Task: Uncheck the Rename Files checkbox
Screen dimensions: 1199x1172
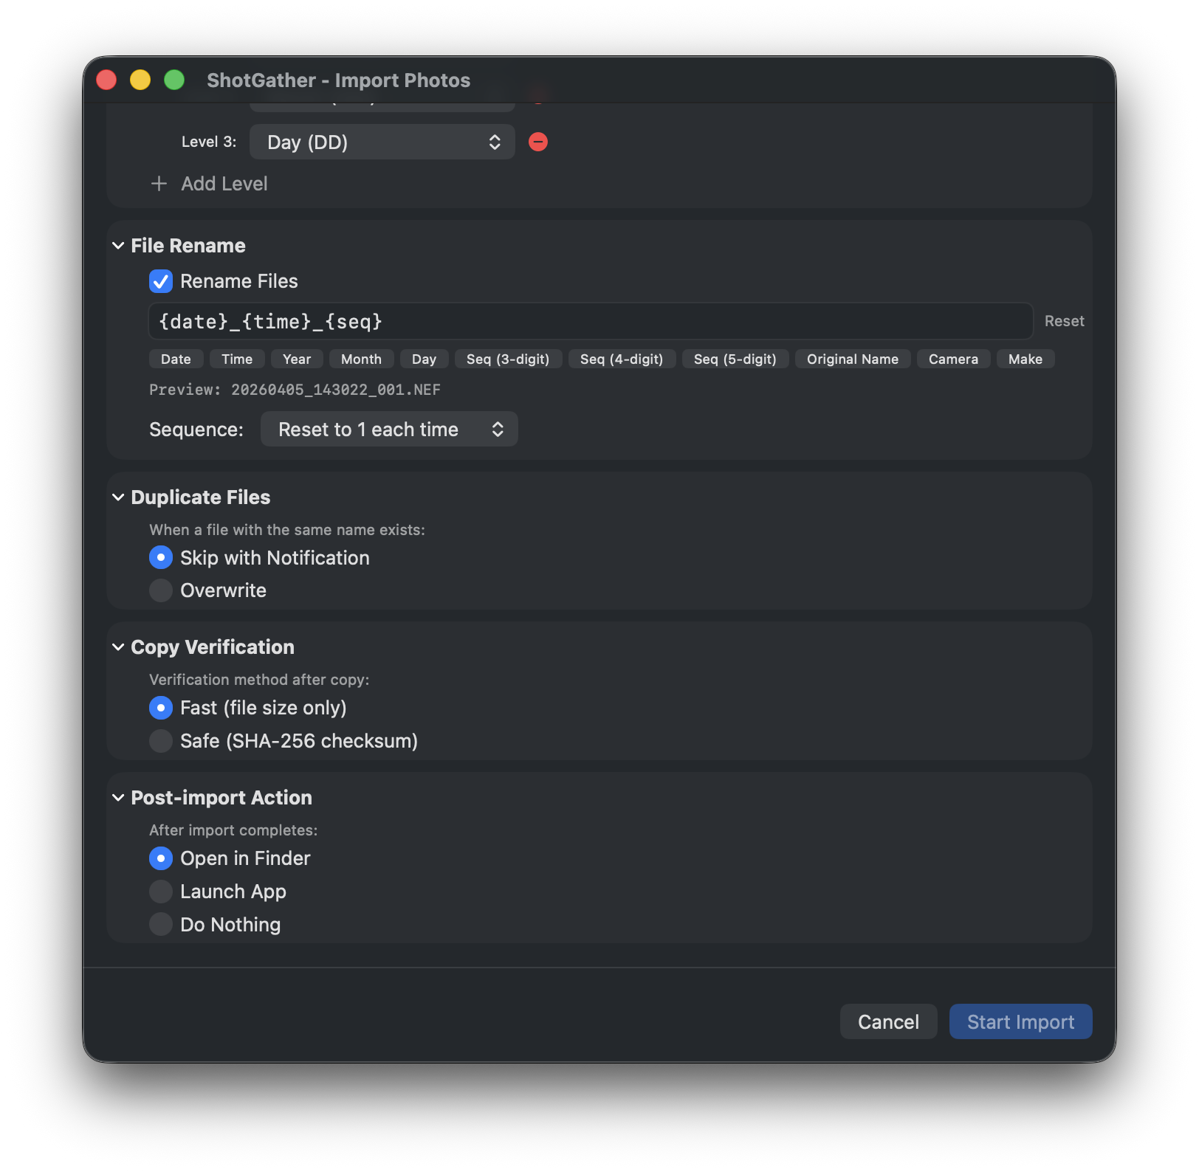Action: [x=160, y=281]
